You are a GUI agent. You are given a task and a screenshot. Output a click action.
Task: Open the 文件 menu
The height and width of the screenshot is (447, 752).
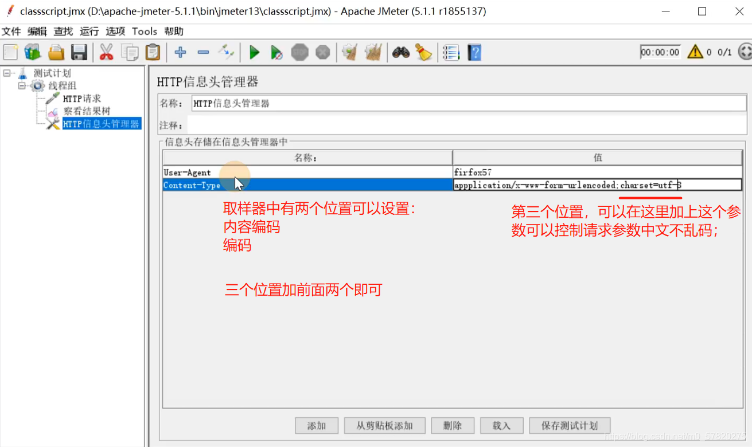(11, 32)
